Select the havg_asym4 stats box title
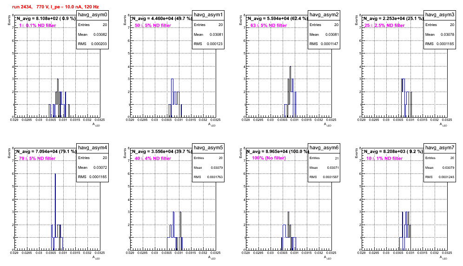The width and height of the screenshot is (463, 266). (93, 148)
